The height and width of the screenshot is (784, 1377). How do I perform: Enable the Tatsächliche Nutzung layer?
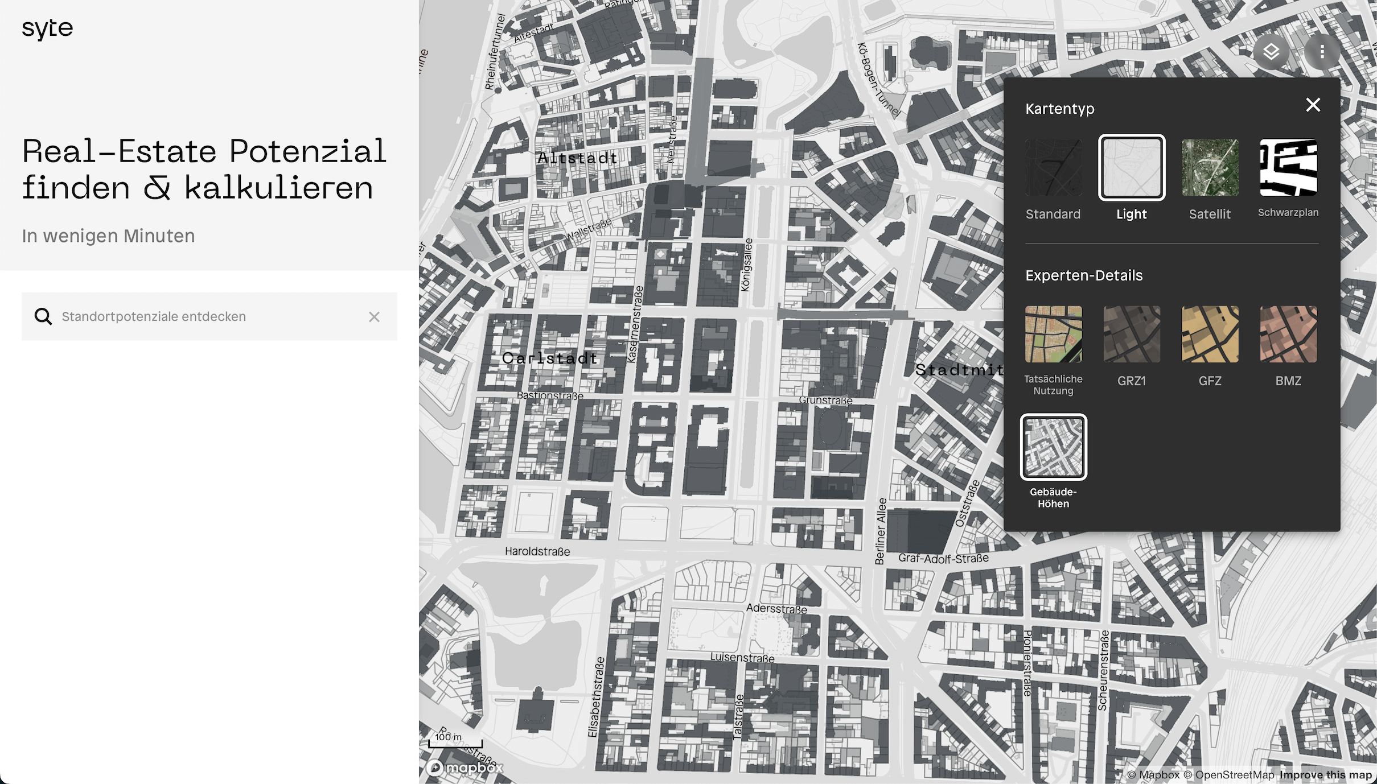(1053, 335)
